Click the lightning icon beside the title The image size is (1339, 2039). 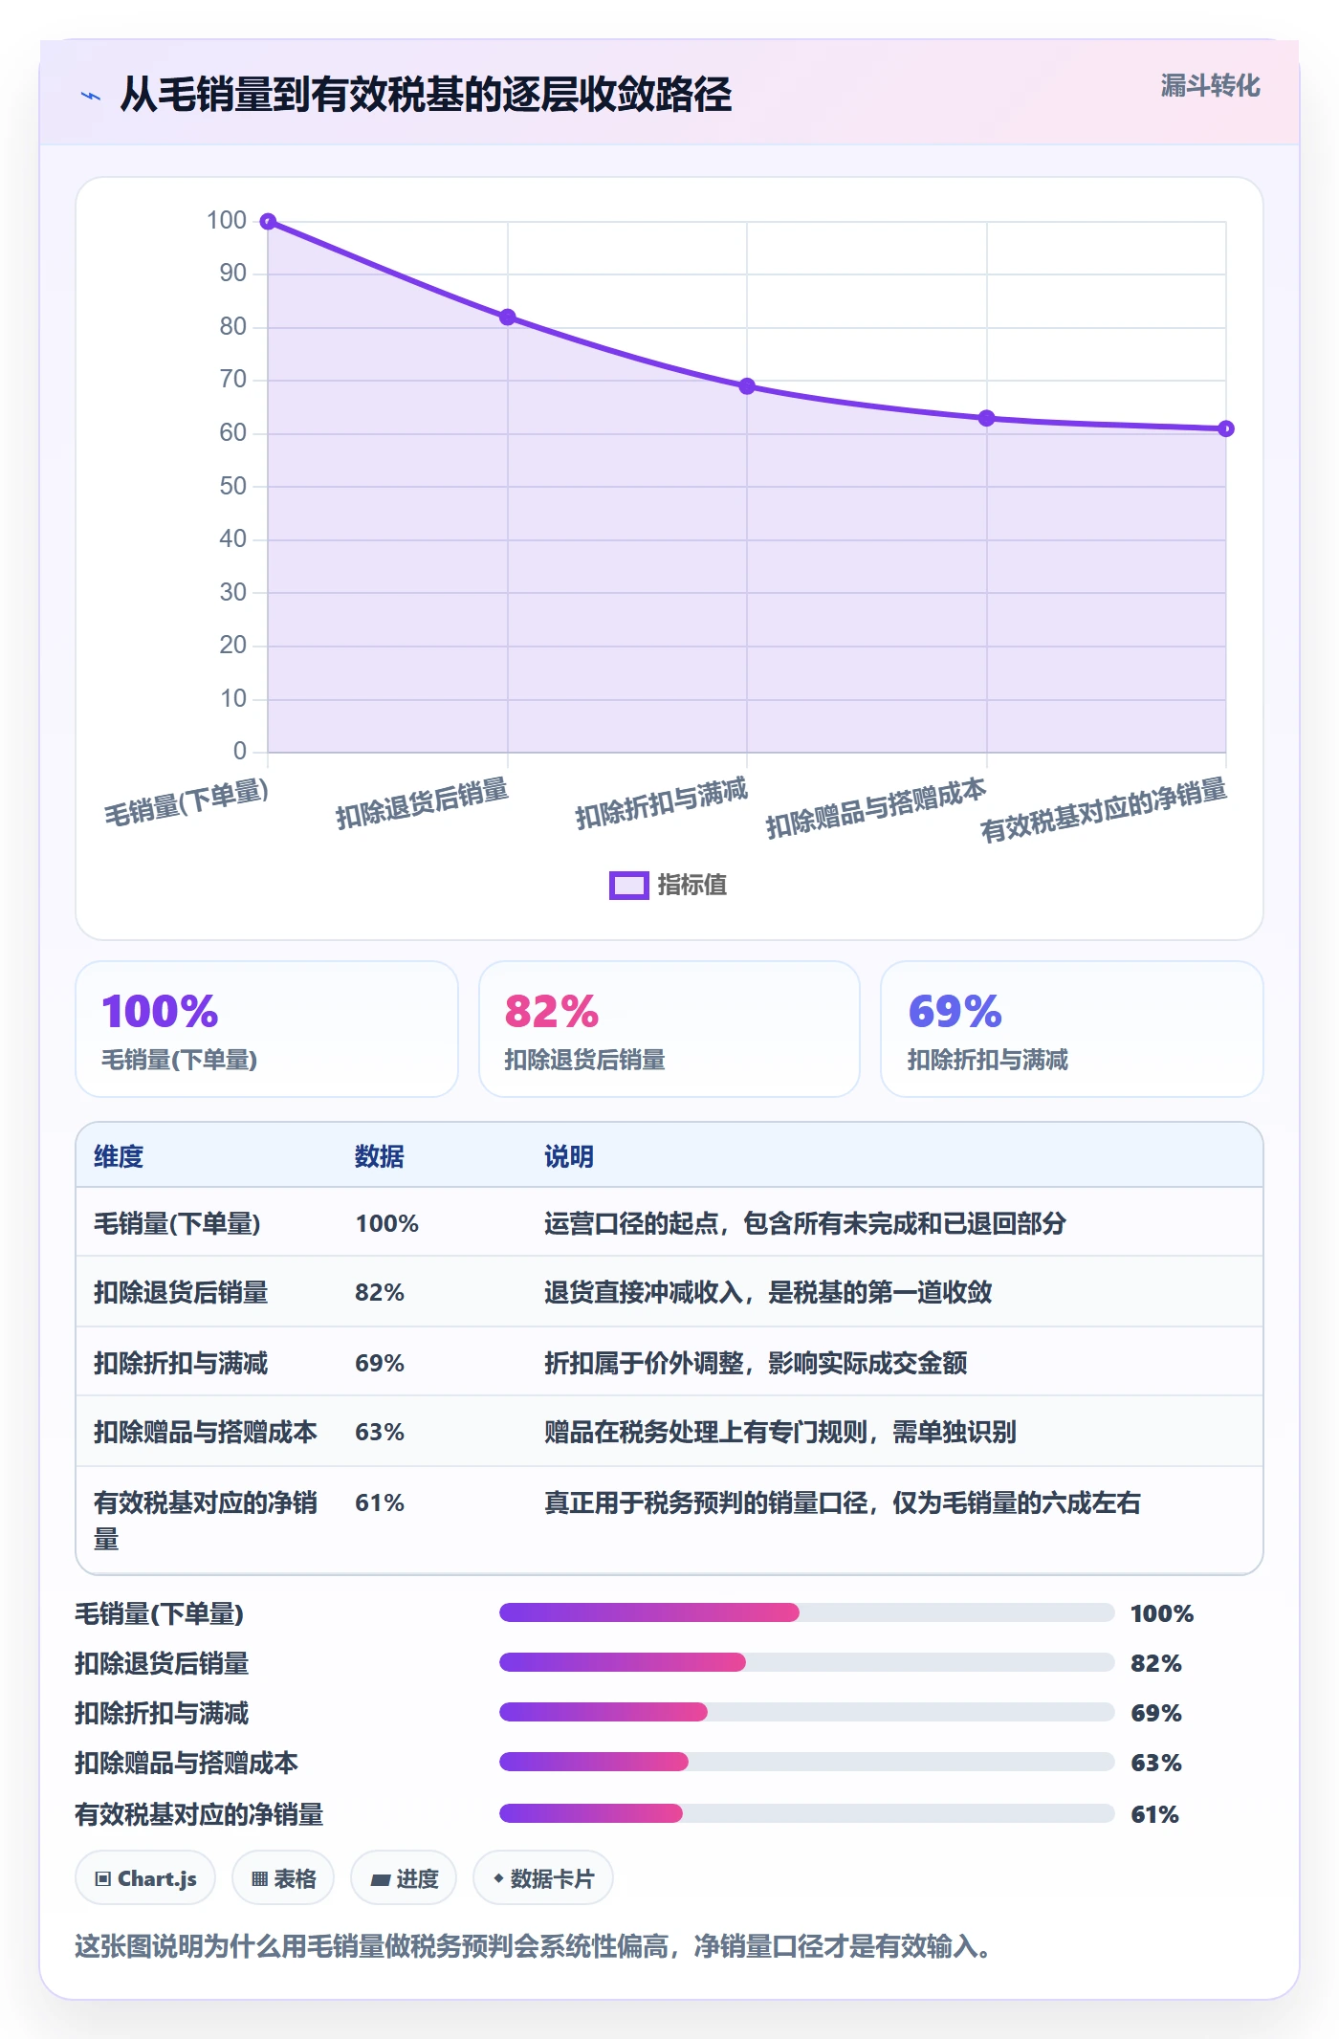point(91,96)
